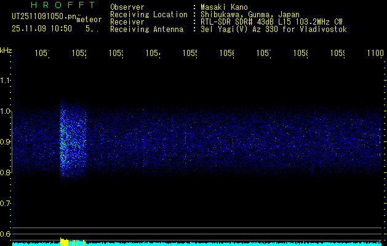Select RTL-SDR SDR# 43dB receiver details
The width and height of the screenshot is (387, 246).
coord(271,22)
